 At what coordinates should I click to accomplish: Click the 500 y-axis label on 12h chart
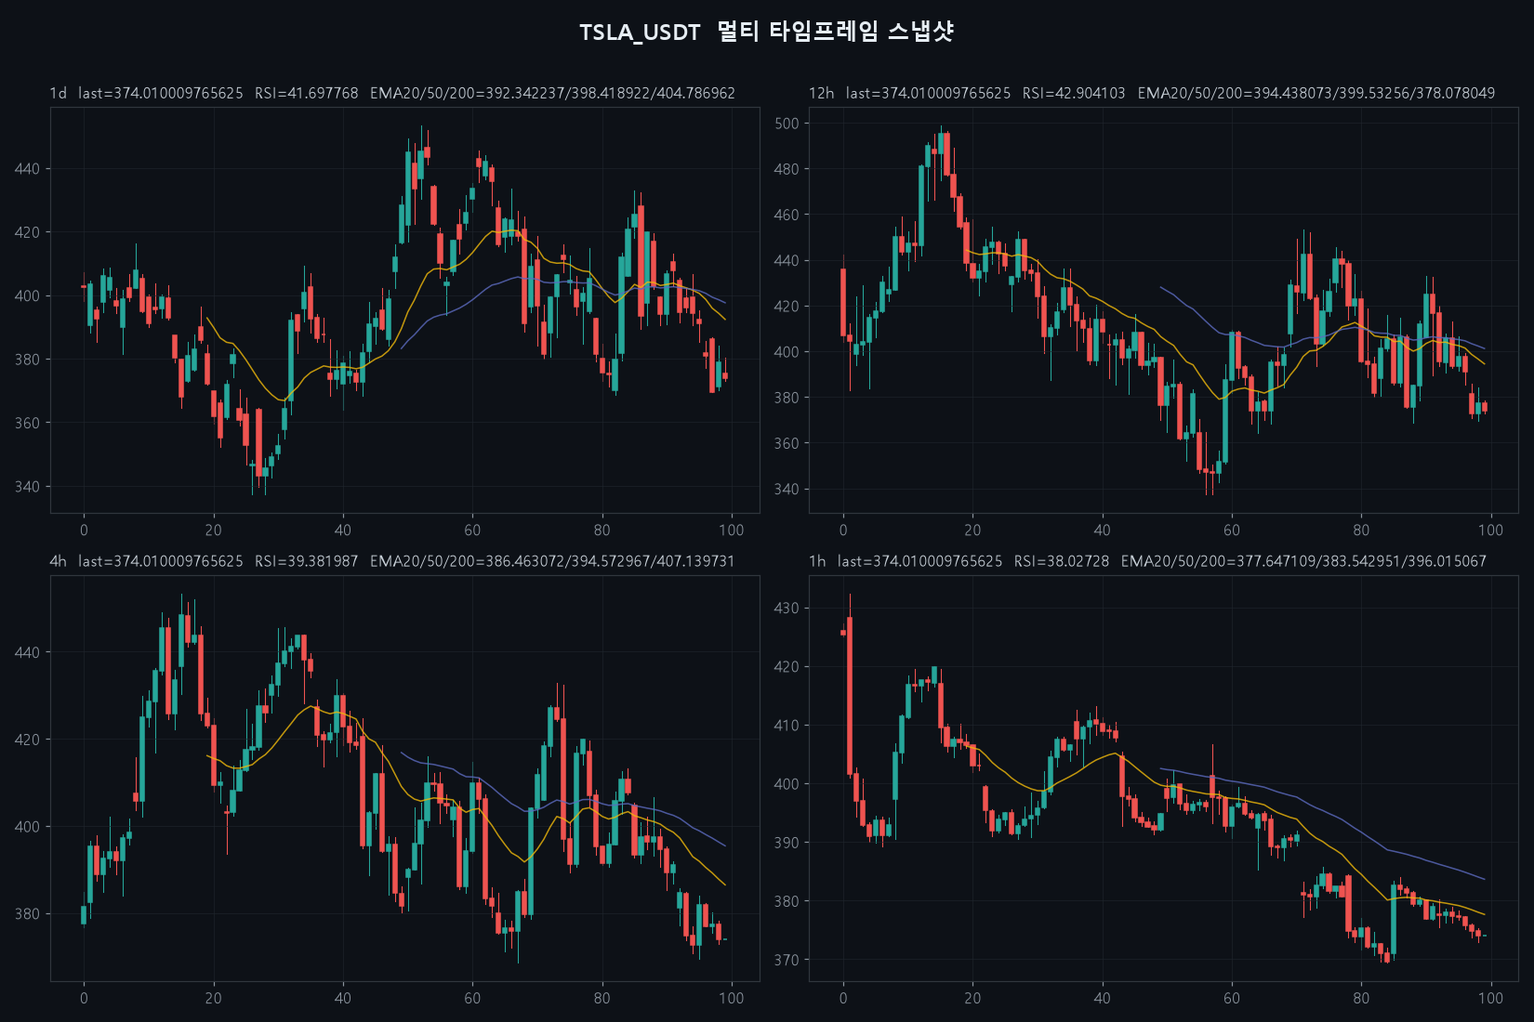pos(787,124)
